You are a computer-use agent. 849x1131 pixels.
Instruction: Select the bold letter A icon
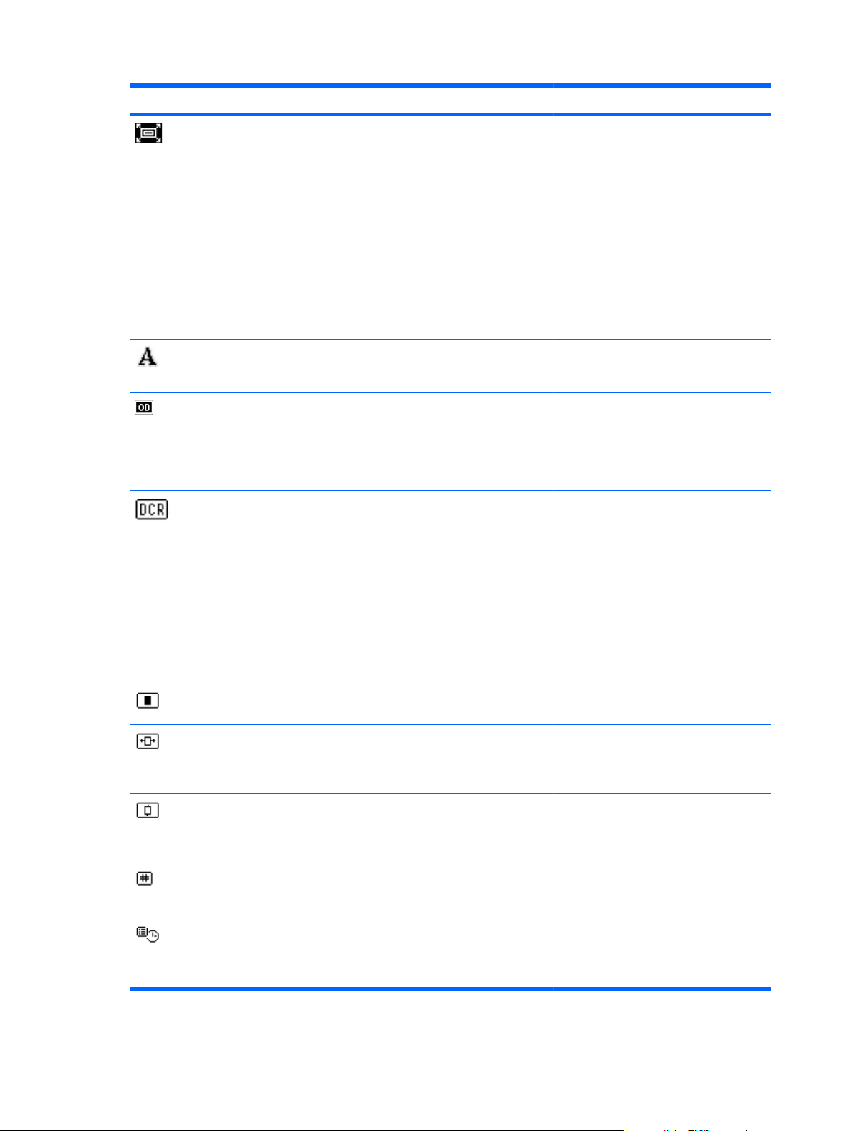(148, 356)
